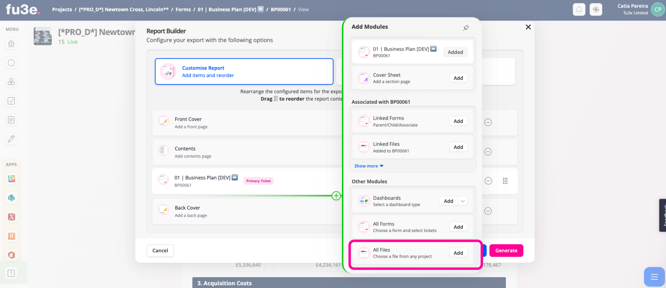Close the Report Builder dialog
Viewport: 666px width, 288px height.
528,27
